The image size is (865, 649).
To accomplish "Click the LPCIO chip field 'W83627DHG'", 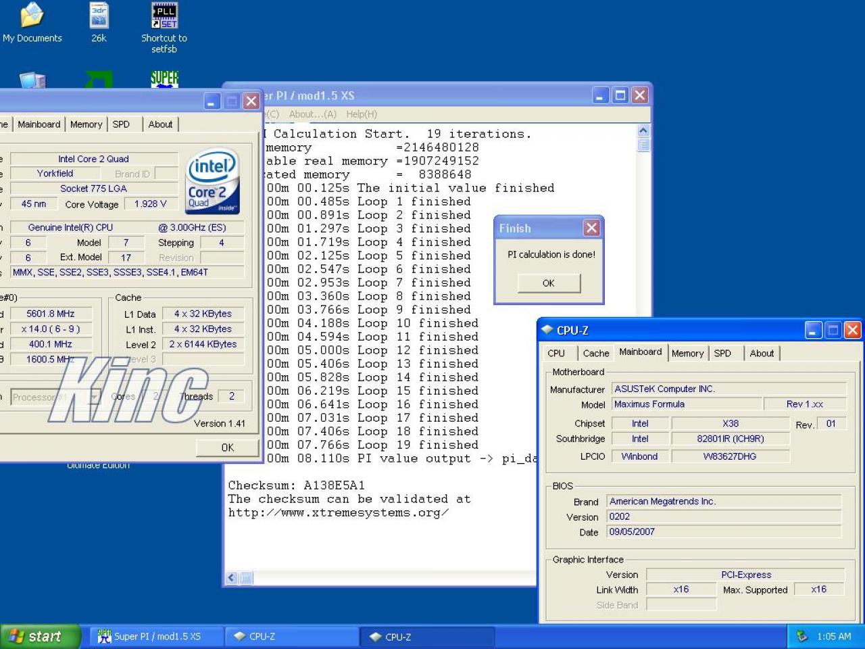I will coord(731,456).
